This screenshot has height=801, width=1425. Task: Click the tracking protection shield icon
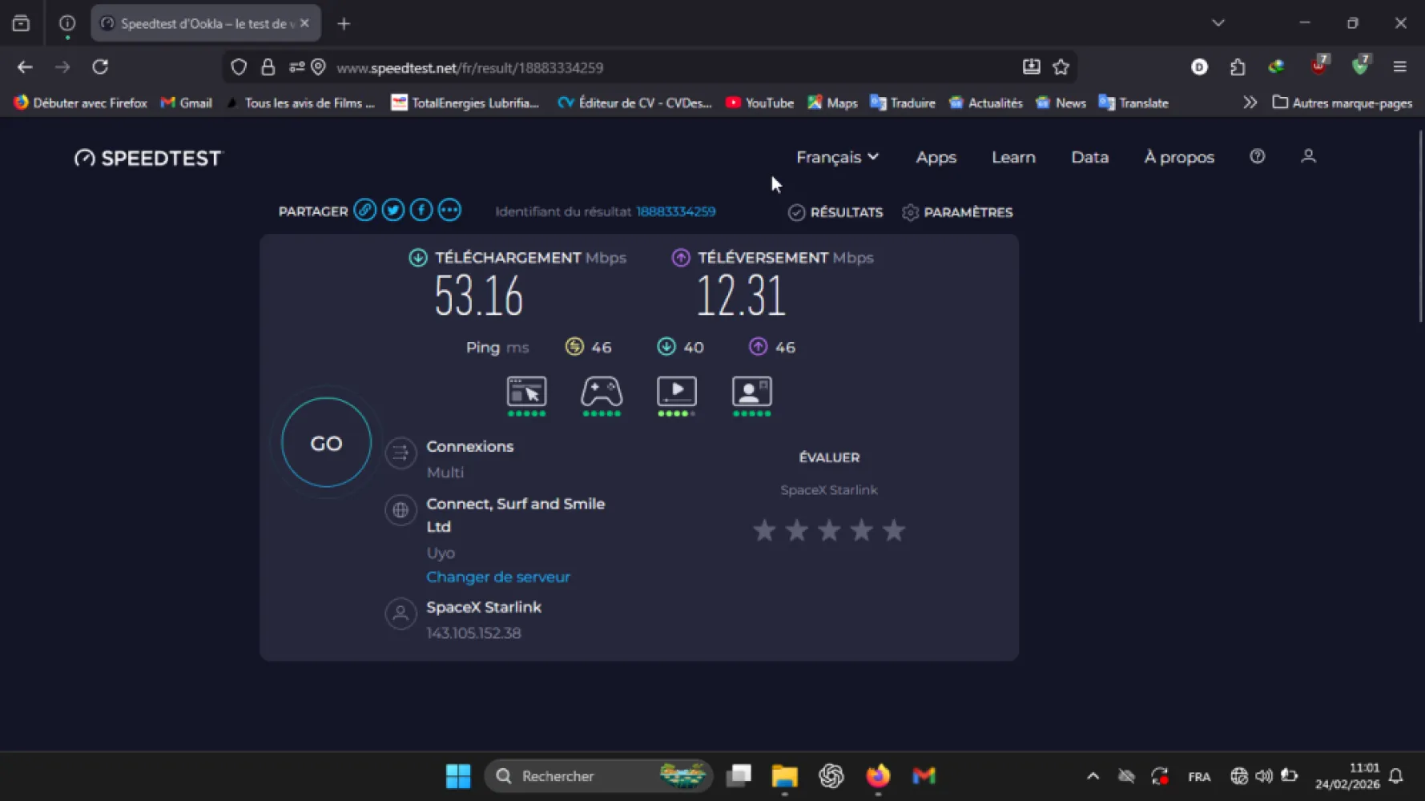[239, 67]
